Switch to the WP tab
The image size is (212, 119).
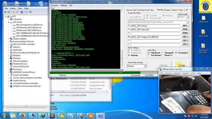point(186,10)
